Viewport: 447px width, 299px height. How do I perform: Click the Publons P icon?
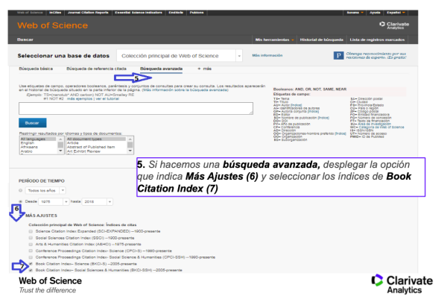point(338,55)
